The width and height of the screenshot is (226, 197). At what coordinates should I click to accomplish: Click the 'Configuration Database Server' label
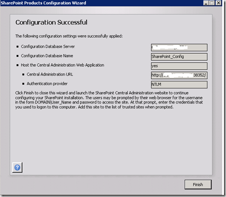[x=48, y=46]
